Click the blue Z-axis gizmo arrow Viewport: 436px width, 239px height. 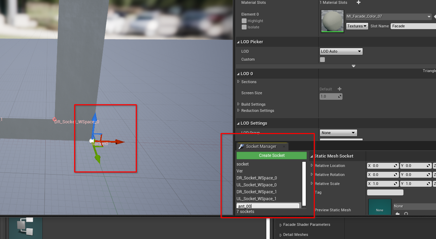(95, 118)
